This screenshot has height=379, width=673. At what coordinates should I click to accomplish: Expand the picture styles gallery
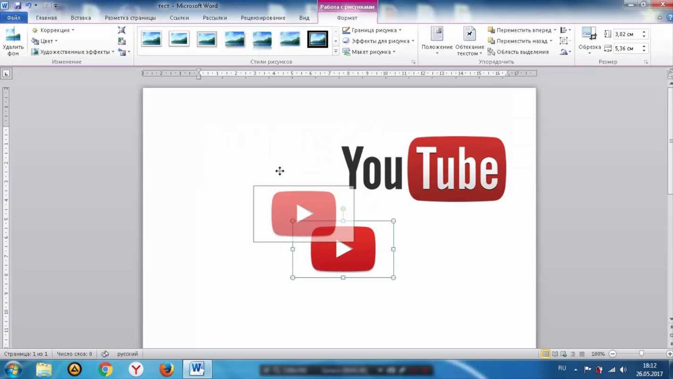[336, 51]
